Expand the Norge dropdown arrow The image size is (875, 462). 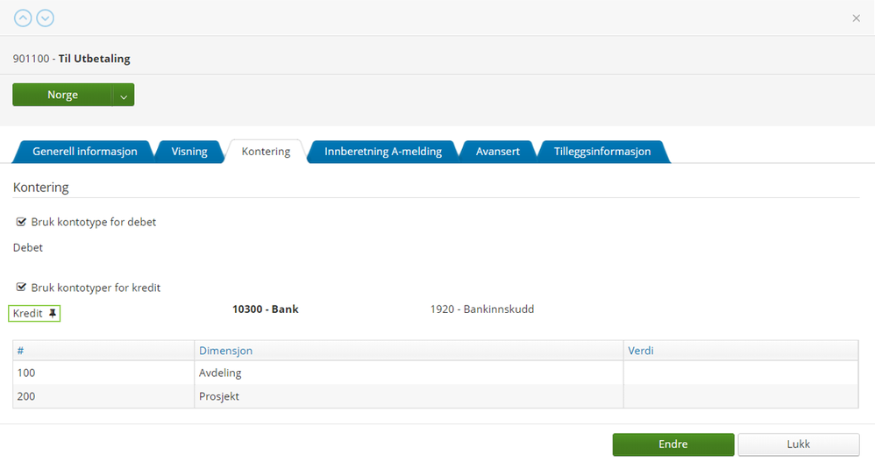[x=124, y=95]
